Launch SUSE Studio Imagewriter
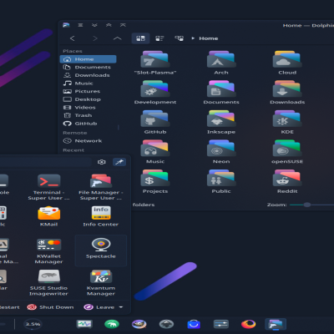Viewport: 334px width, 334px height. point(48,283)
